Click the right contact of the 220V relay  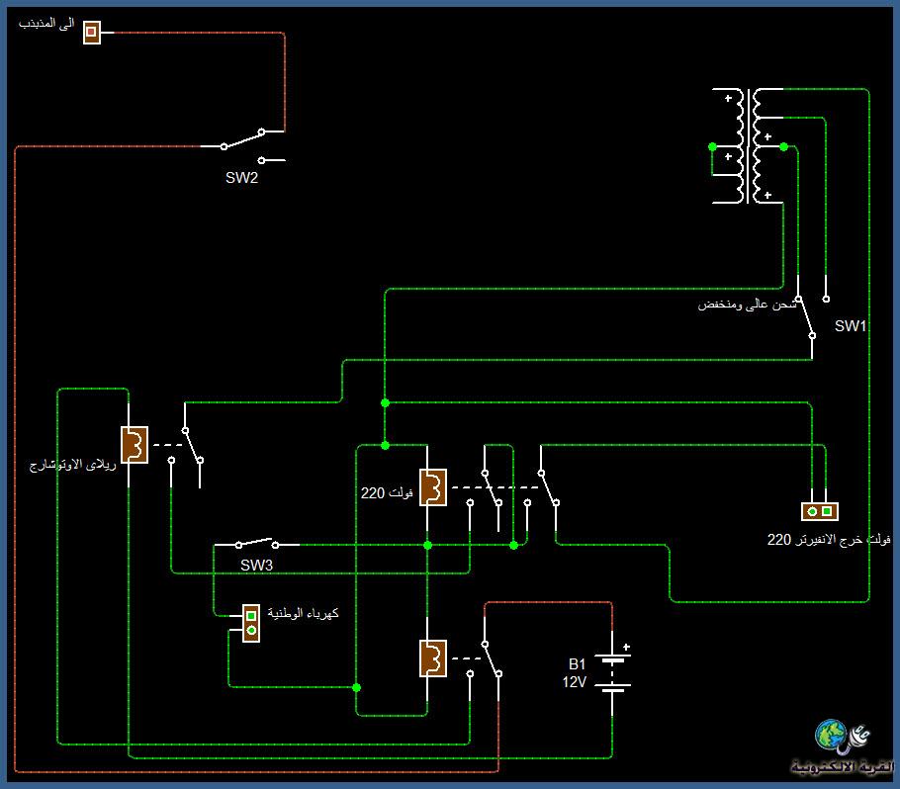coord(541,487)
